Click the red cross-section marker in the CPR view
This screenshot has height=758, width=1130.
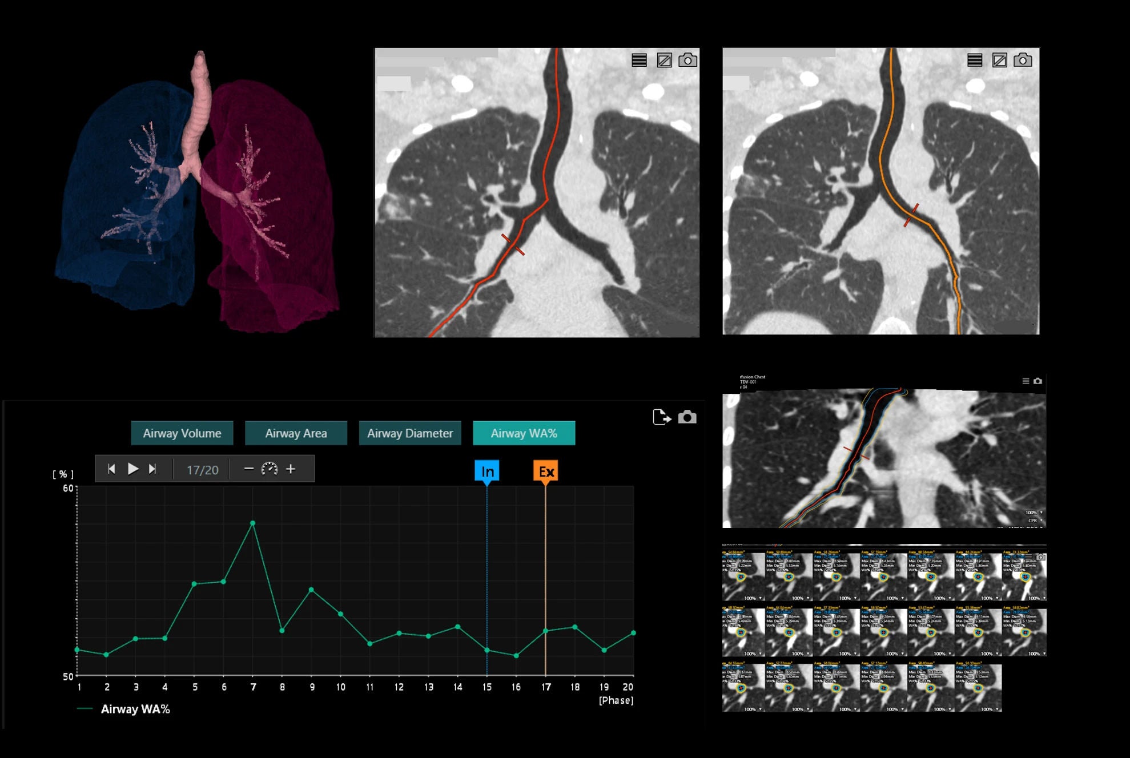tap(856, 453)
